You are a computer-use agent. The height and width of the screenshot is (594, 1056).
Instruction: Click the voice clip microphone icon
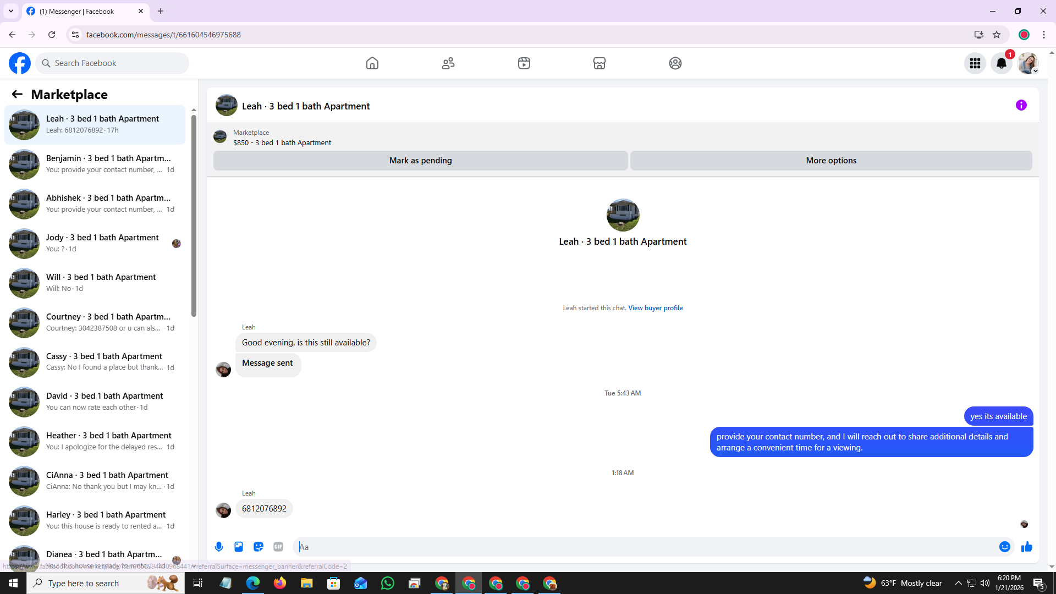219,547
